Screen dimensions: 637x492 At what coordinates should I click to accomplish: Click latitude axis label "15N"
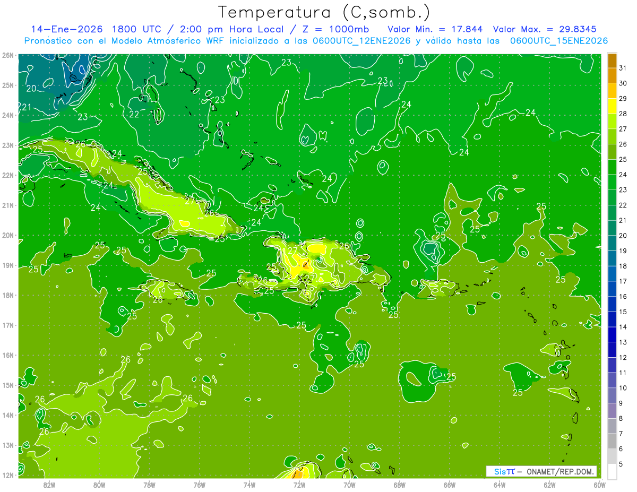click(x=7, y=385)
